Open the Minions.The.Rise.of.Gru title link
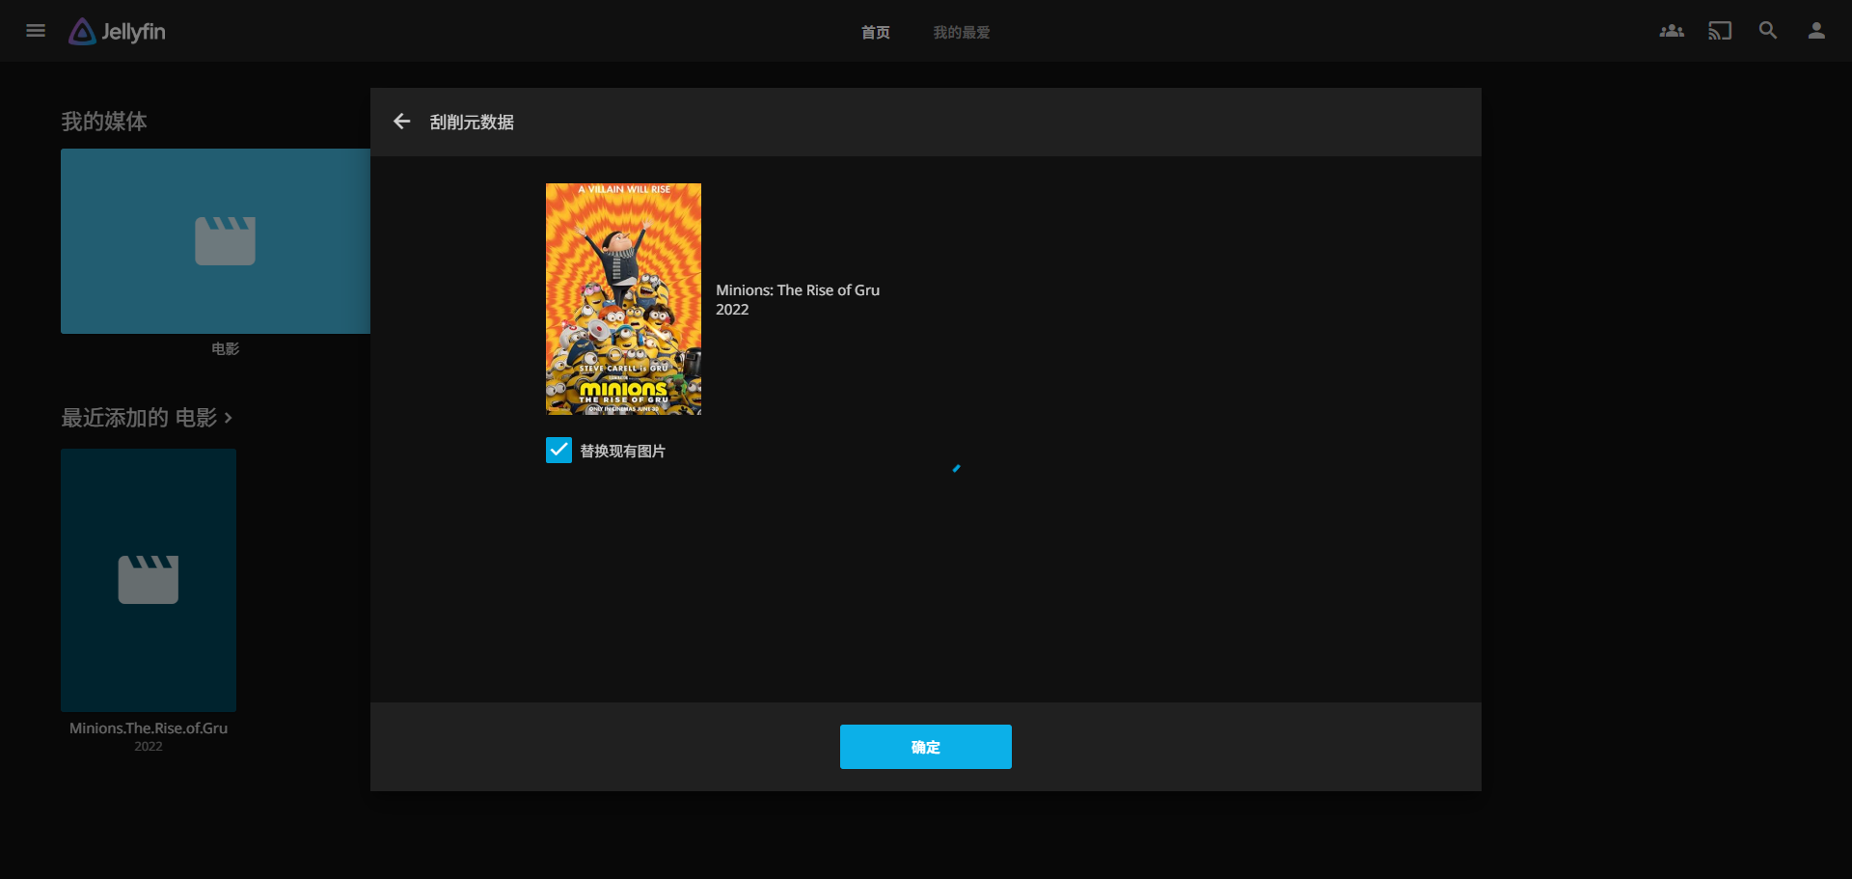The height and width of the screenshot is (879, 1852). (x=149, y=728)
